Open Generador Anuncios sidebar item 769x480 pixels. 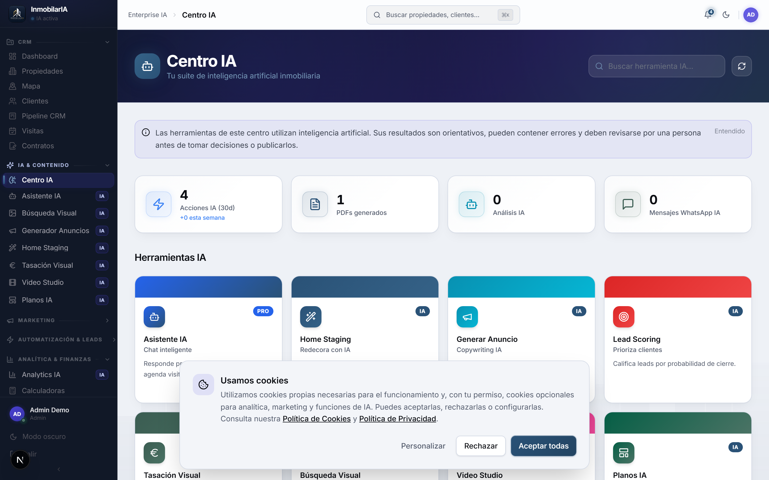tap(58, 230)
